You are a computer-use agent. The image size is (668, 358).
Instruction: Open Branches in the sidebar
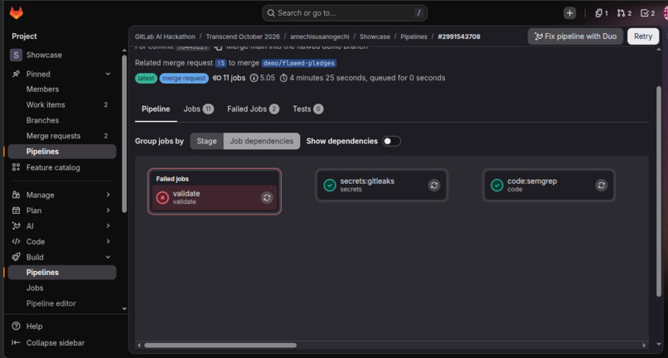(62, 120)
